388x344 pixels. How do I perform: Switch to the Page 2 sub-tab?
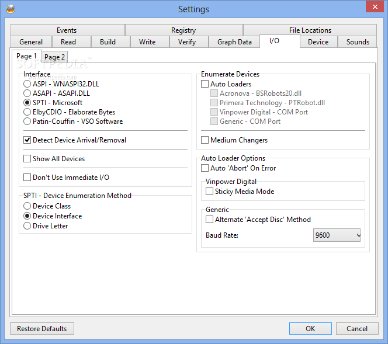click(x=55, y=57)
